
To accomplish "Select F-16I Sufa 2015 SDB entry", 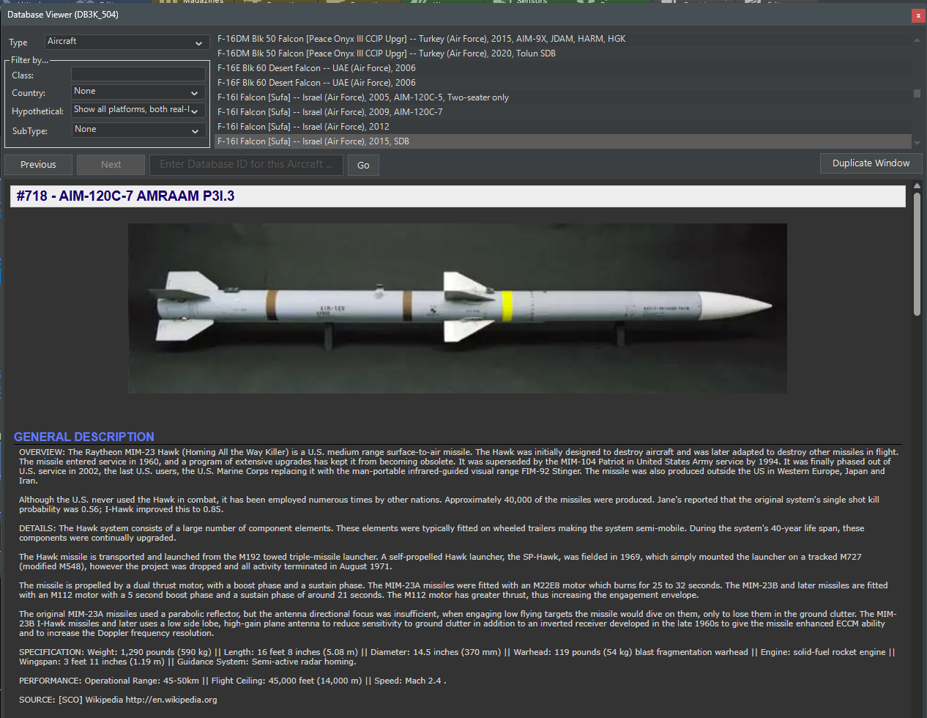I will coord(562,141).
